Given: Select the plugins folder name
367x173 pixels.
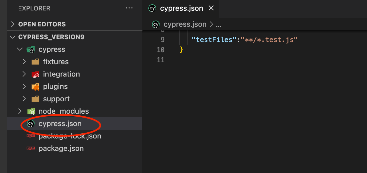Looking at the screenshot, I should (x=55, y=86).
